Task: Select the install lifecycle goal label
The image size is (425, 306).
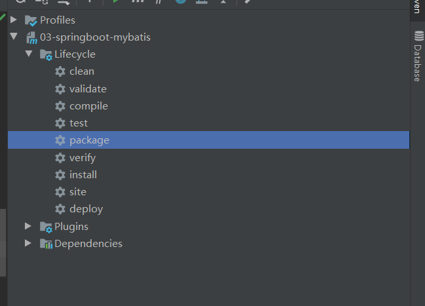Action: 83,175
